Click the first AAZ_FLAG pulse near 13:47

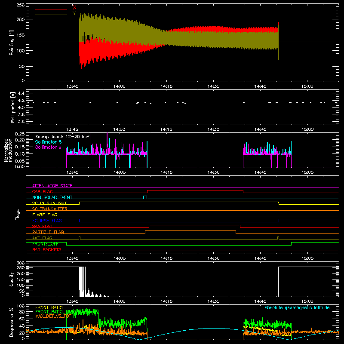[80, 238]
